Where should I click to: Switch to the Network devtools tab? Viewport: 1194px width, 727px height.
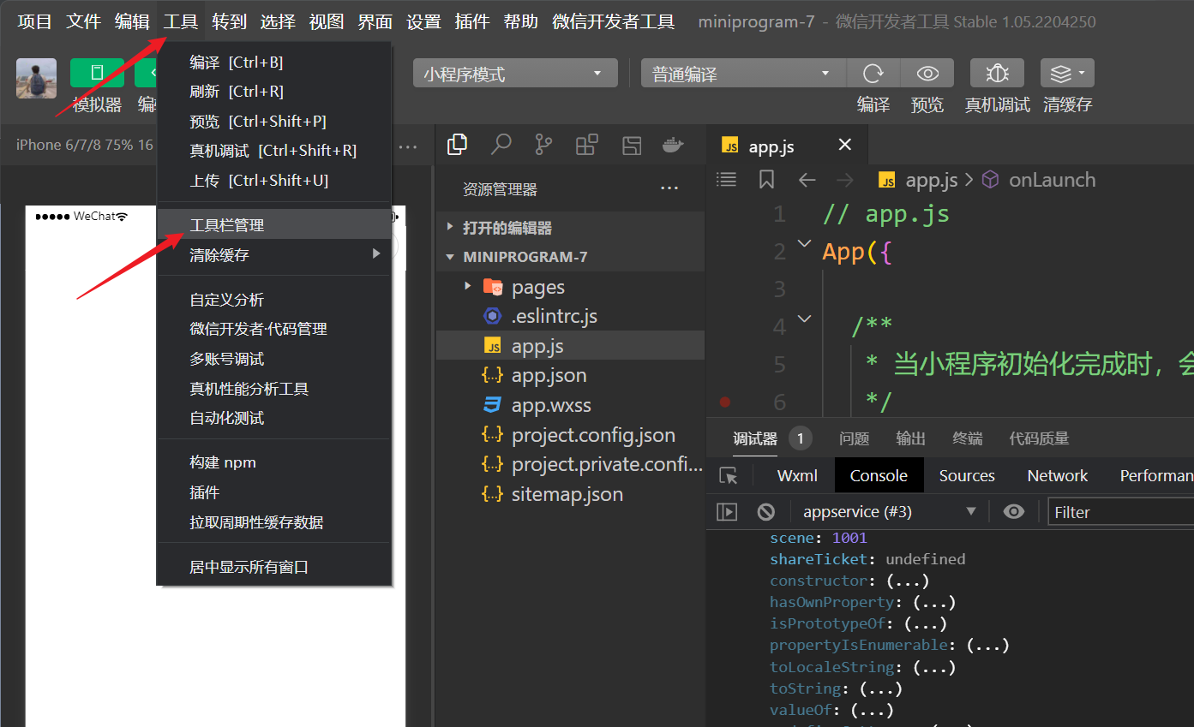click(1058, 476)
